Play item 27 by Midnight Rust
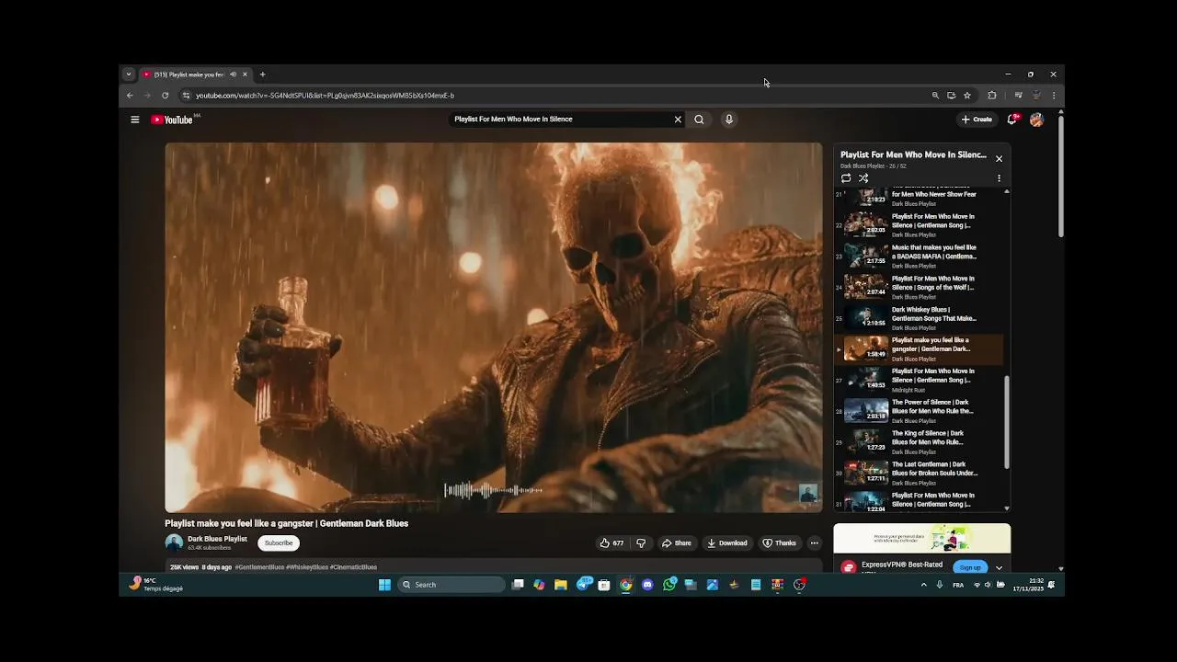1177x662 pixels. click(x=920, y=380)
